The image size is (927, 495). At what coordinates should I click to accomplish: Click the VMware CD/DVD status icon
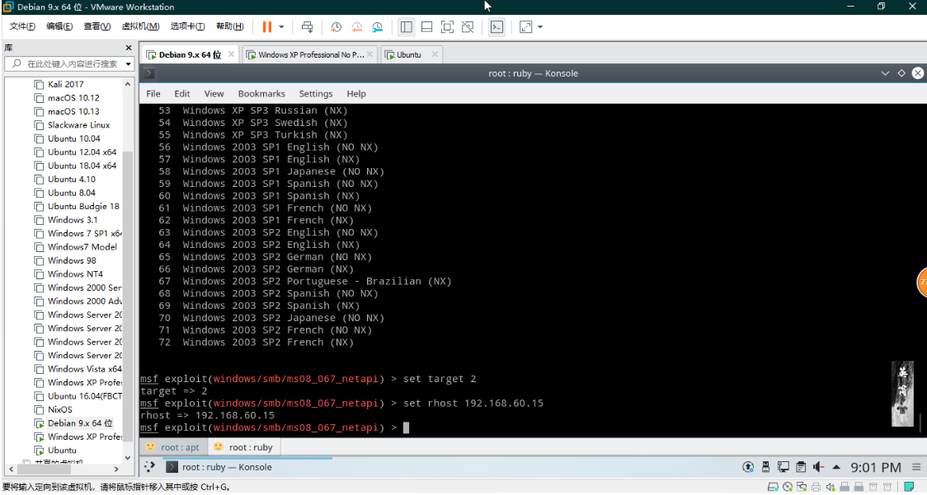pos(788,487)
